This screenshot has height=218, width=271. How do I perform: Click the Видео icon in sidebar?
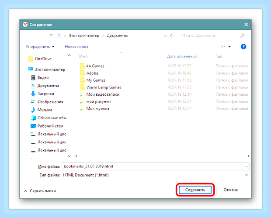pos(33,78)
